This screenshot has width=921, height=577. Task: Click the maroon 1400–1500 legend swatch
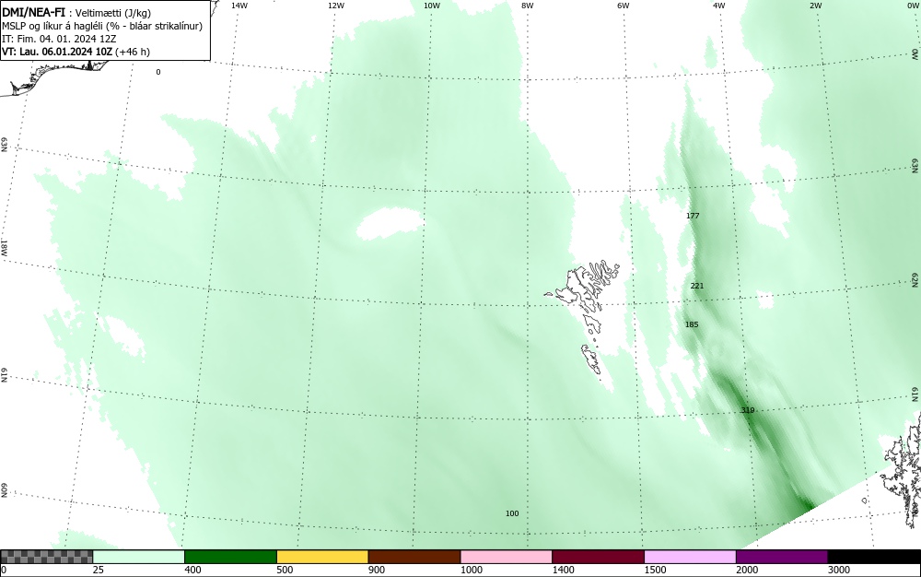click(598, 557)
